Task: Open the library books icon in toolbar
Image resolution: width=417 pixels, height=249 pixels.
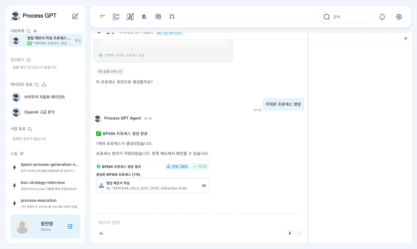Action: tap(144, 17)
